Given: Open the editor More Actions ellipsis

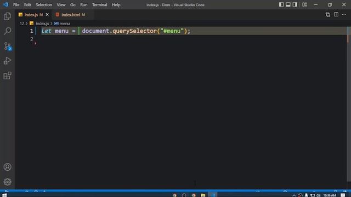Looking at the screenshot, I should (x=344, y=15).
